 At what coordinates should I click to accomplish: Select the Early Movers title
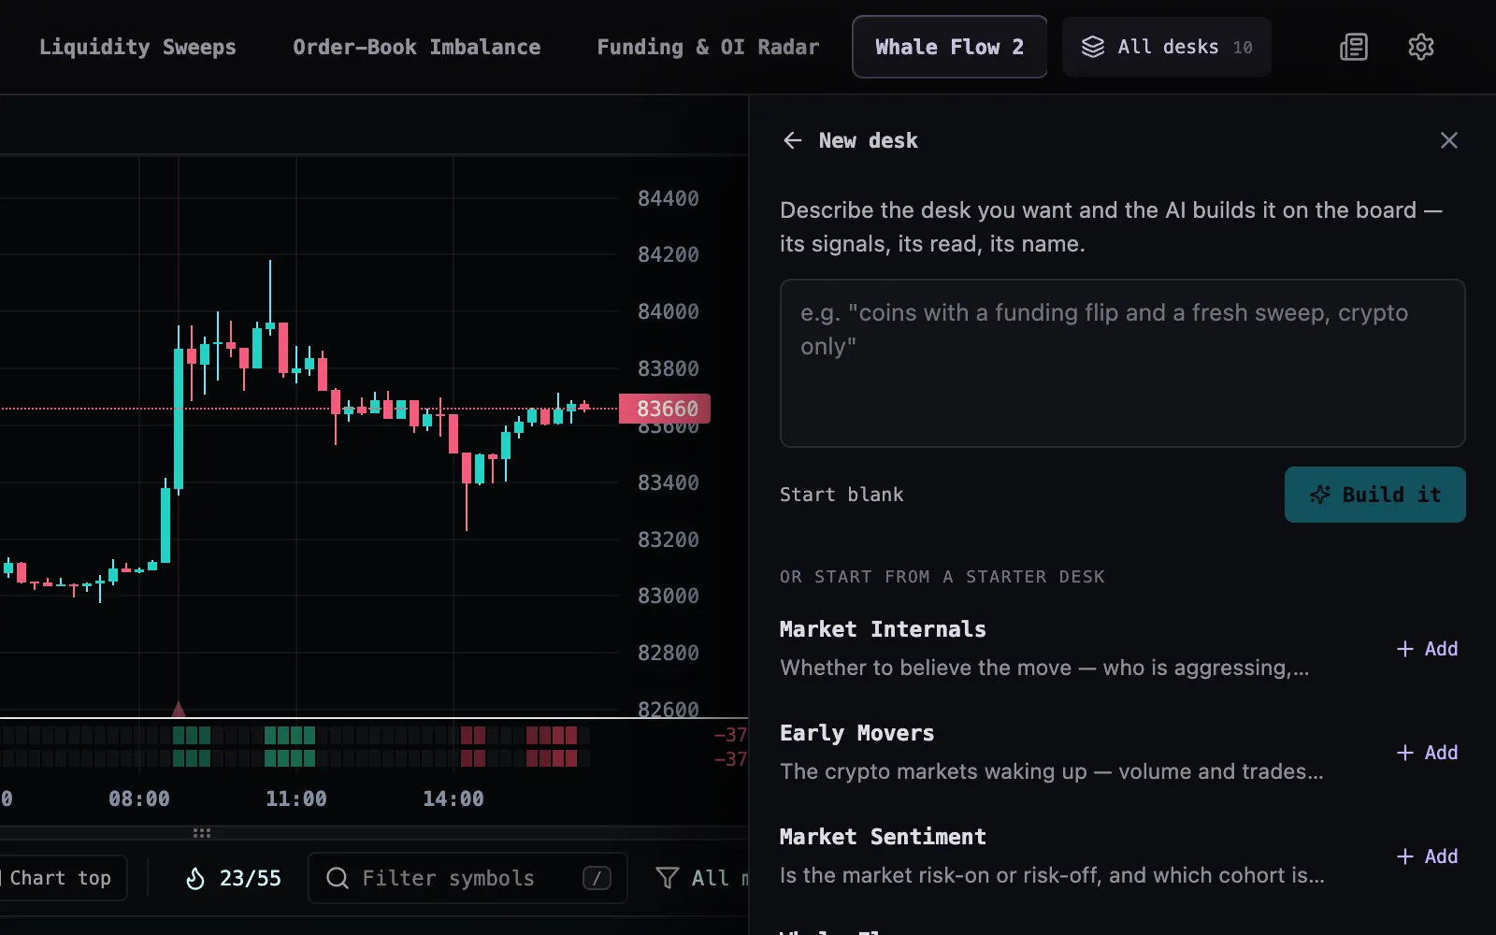point(856,733)
